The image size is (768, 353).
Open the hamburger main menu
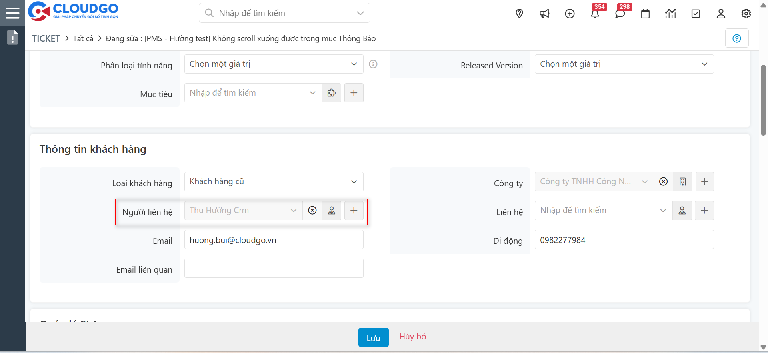tap(12, 13)
